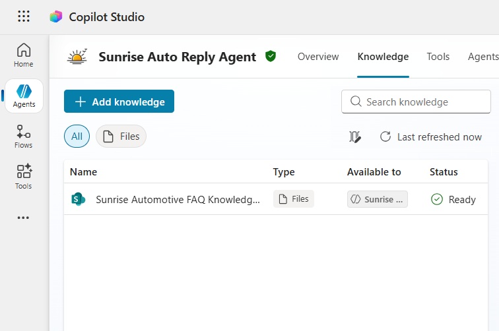Click the edit columns icon beside refresh
This screenshot has width=499, height=331.
(x=355, y=137)
